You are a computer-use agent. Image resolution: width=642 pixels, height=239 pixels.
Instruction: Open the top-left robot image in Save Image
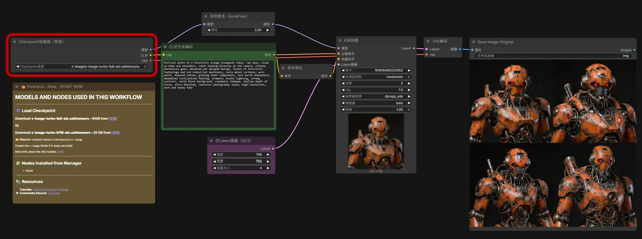[x=511, y=101]
